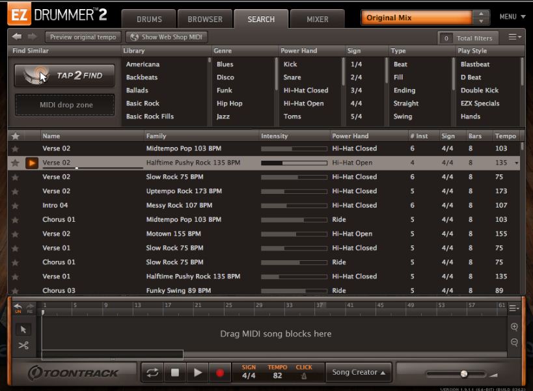Favorite the Intro 04 groove with its star

[x=14, y=205]
